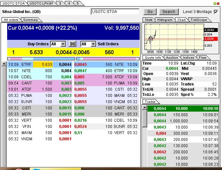Click the link icon between Buy and Sell Orders
The height and width of the screenshot is (170, 222).
point(73,44)
